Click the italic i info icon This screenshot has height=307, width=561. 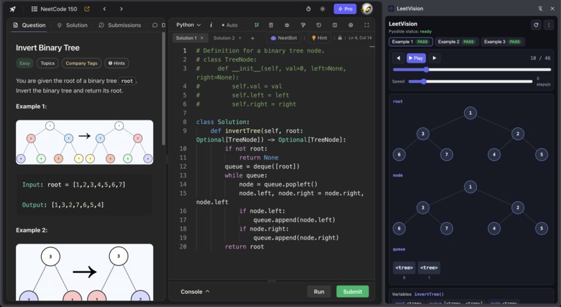click(x=211, y=25)
